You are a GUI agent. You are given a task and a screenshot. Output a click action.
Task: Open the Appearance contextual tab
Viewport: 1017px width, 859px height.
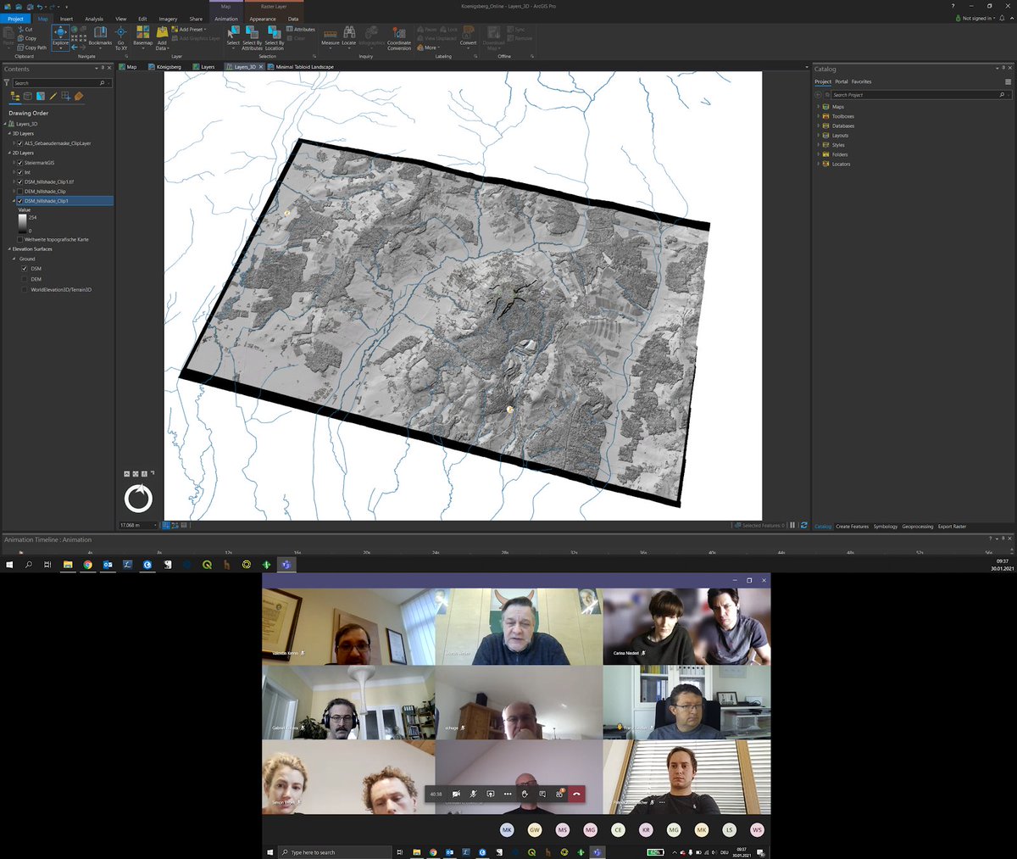tap(263, 19)
